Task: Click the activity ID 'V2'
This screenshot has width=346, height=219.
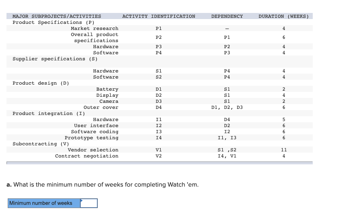Action: click(x=159, y=156)
